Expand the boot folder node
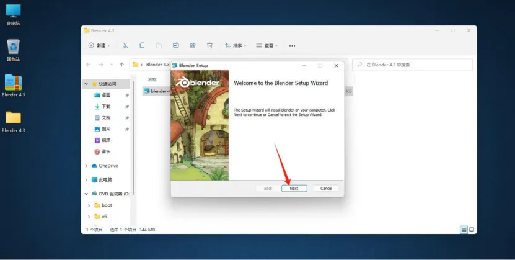Image resolution: width=515 pixels, height=260 pixels. pos(89,205)
